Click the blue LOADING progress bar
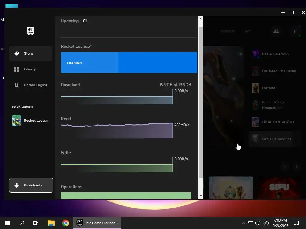The width and height of the screenshot is (306, 229). pos(129,63)
